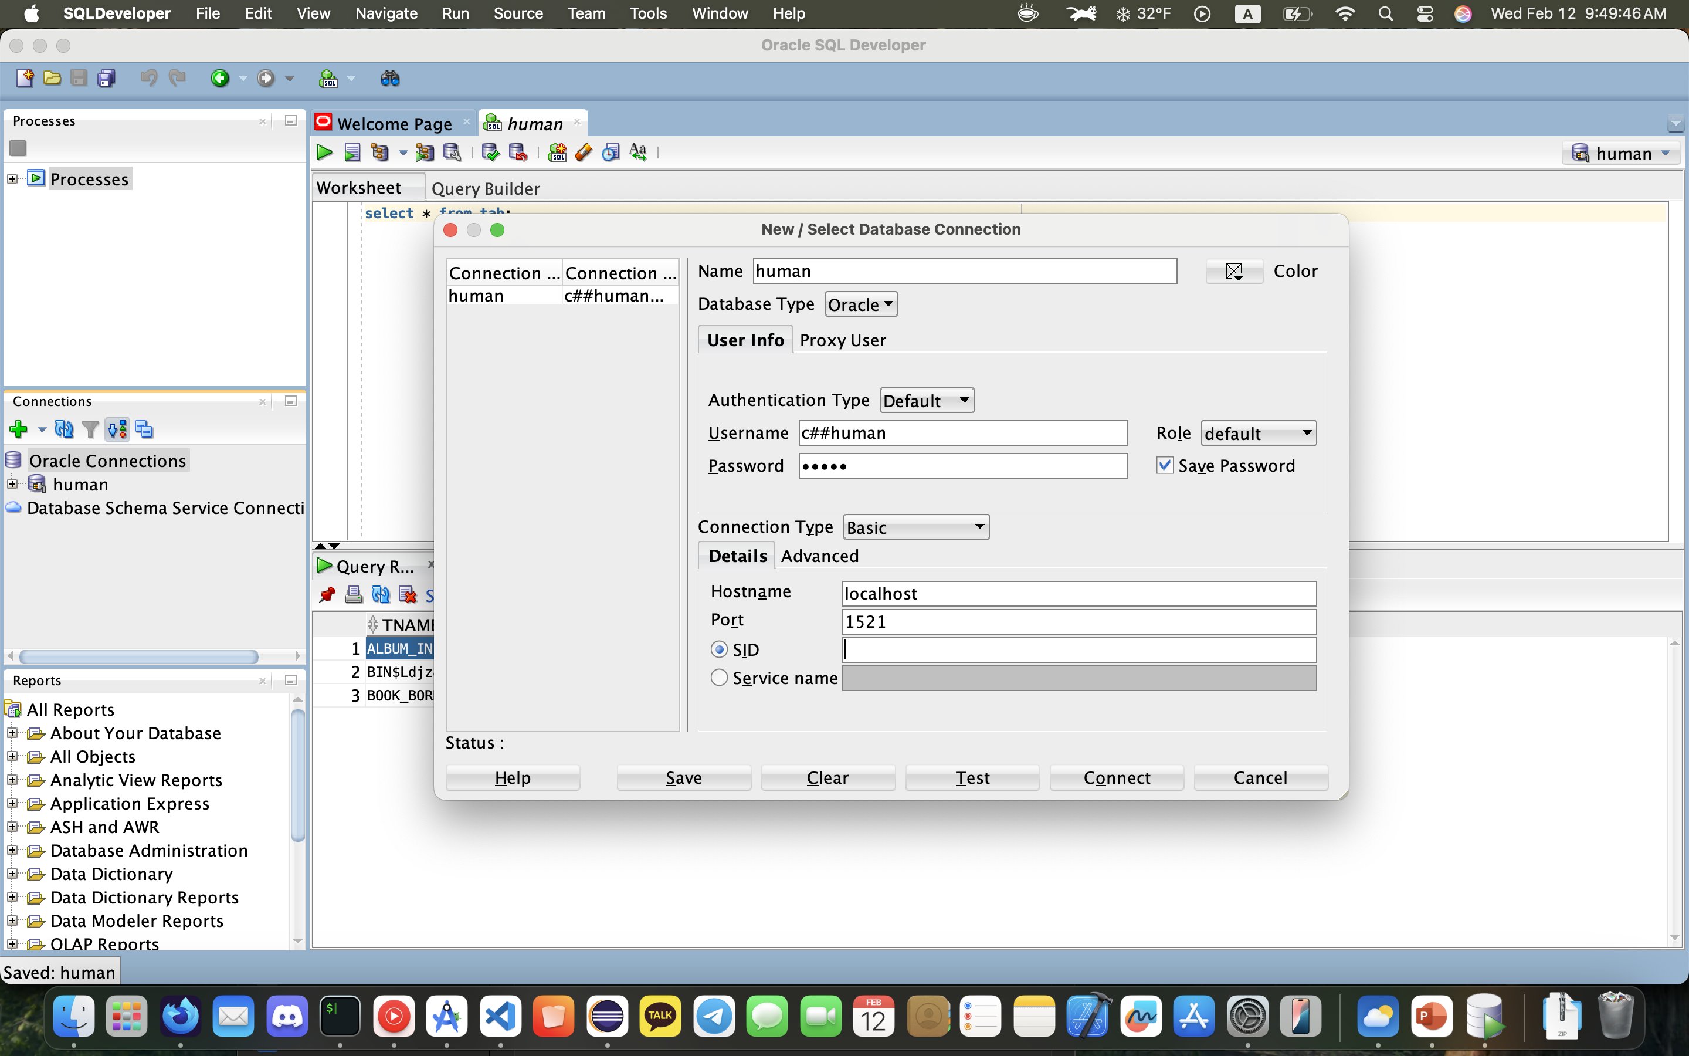Click into the Hostname field
This screenshot has height=1056, width=1689.
tap(1079, 594)
